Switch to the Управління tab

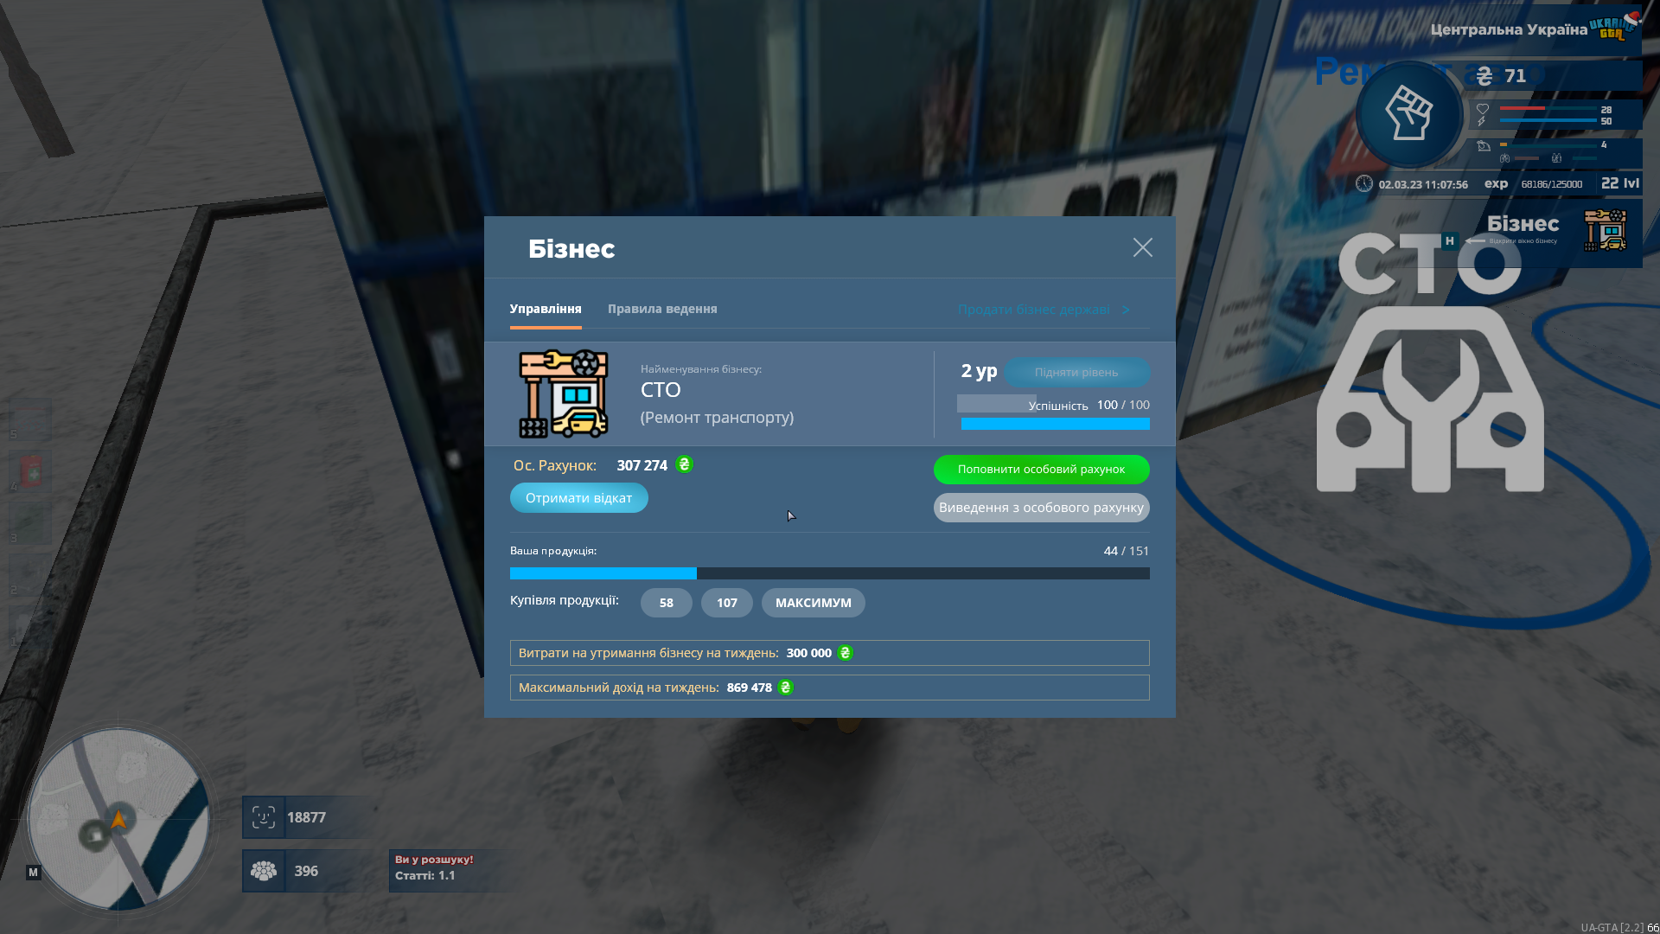pos(546,309)
